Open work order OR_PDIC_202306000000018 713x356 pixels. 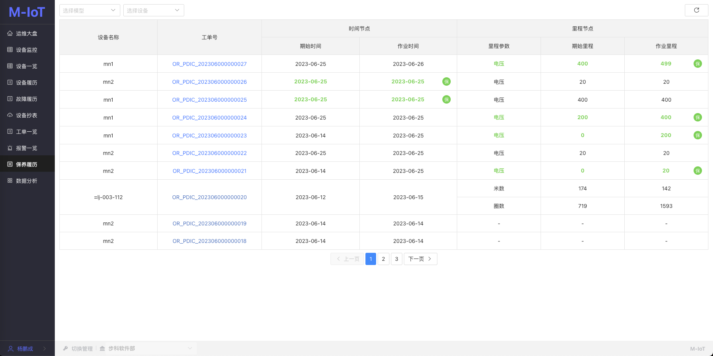(209, 241)
